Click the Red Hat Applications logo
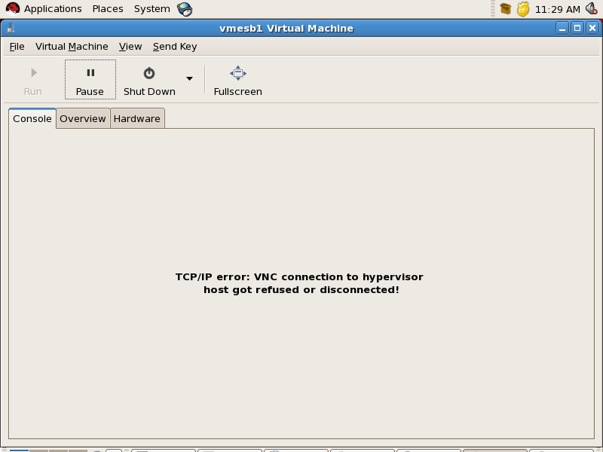This screenshot has height=452, width=603. click(13, 9)
